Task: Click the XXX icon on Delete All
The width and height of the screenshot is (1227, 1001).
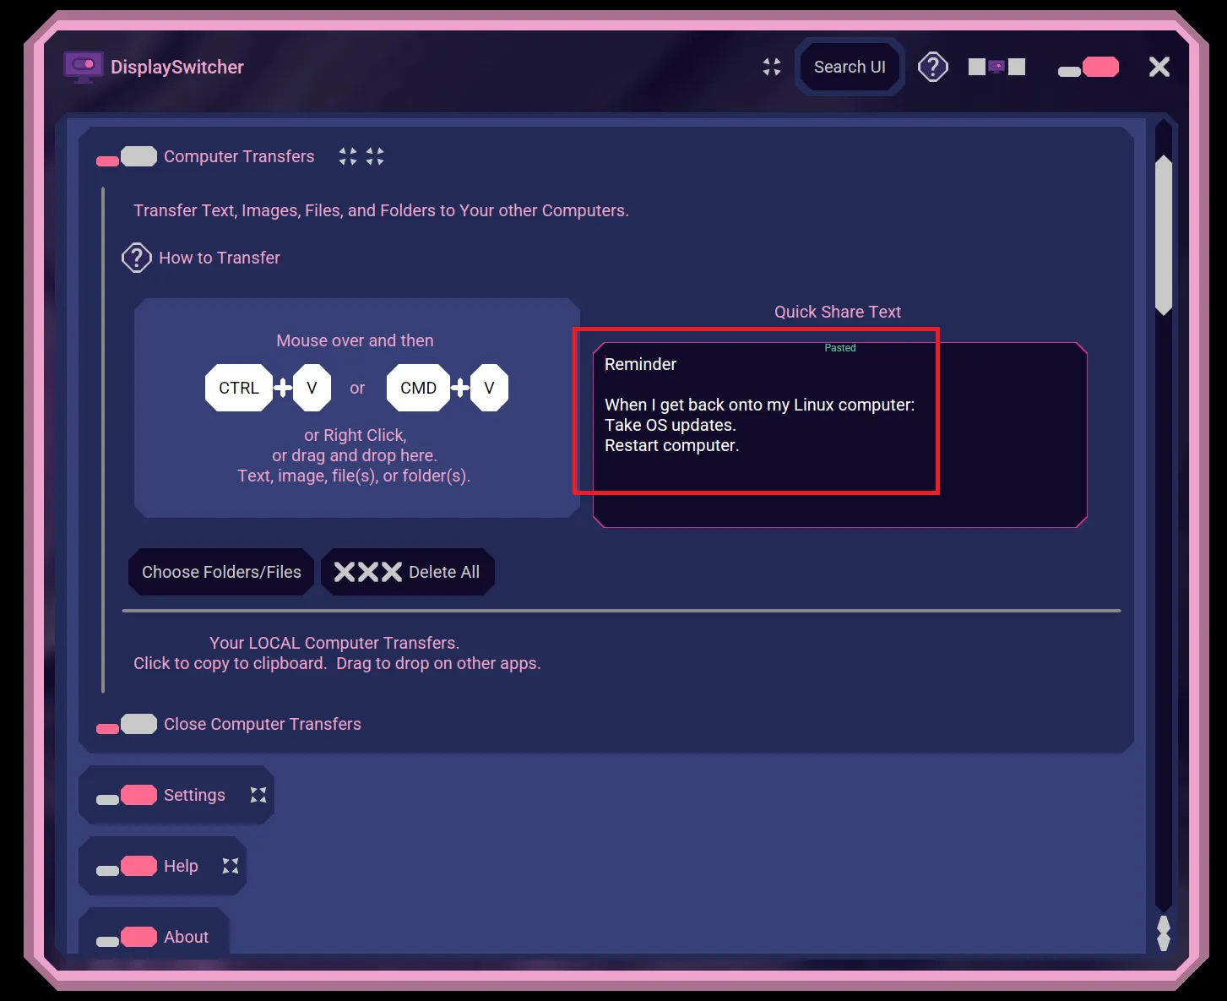Action: 368,572
